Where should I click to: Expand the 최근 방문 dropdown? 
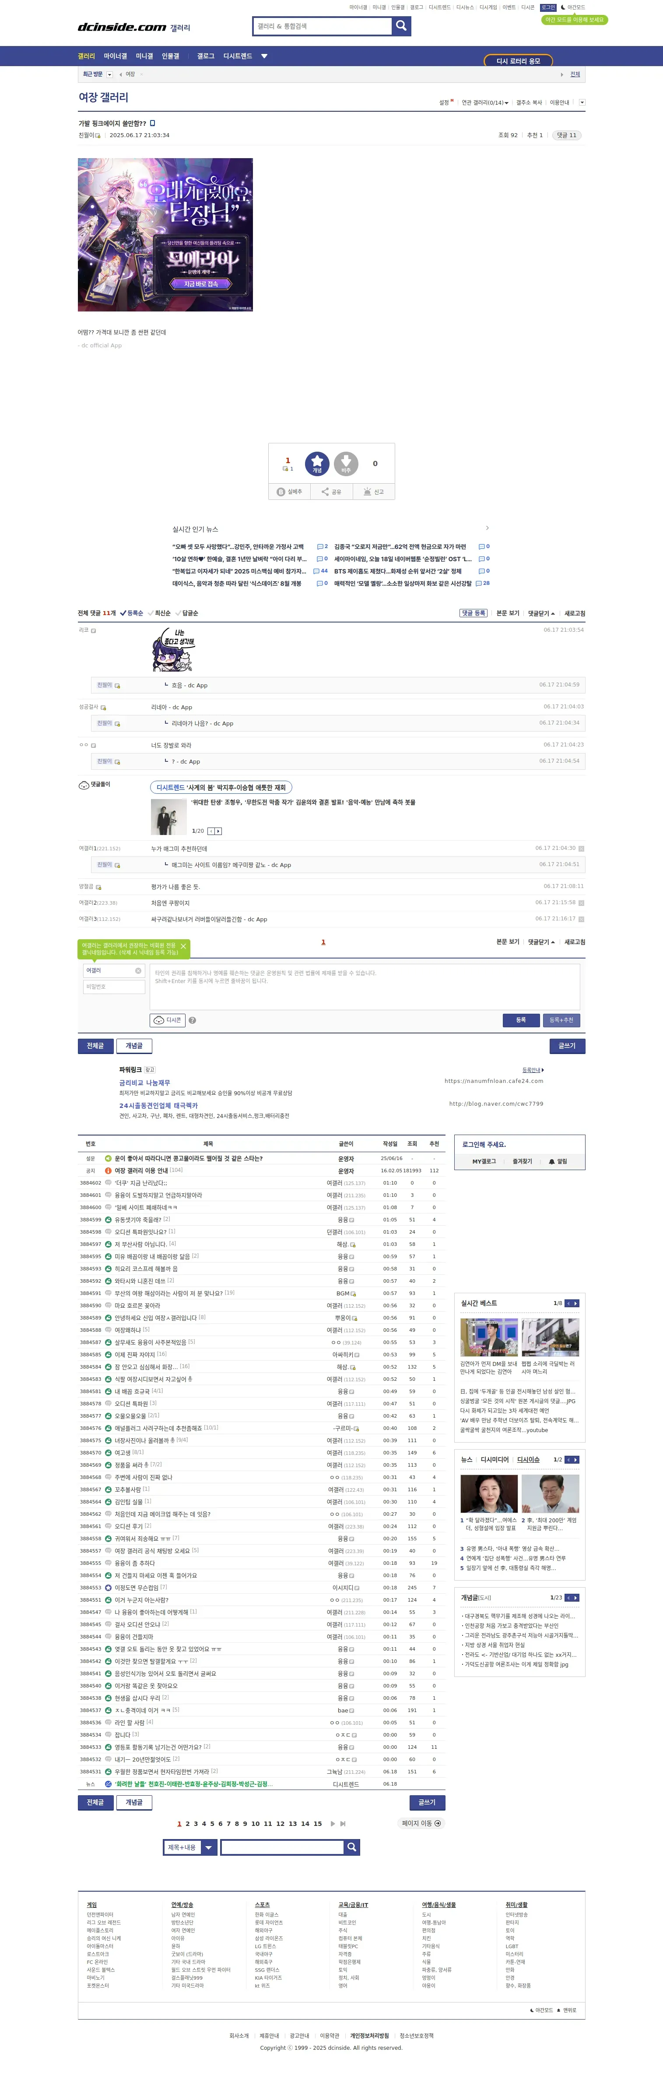pos(109,74)
